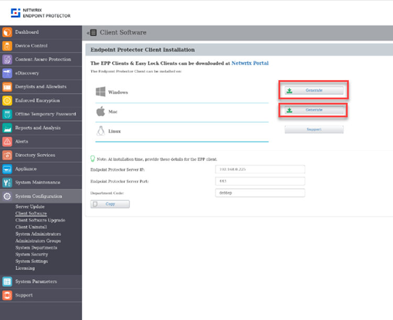This screenshot has width=393, height=320.
Task: Generate the Mac client installer
Action: (314, 110)
